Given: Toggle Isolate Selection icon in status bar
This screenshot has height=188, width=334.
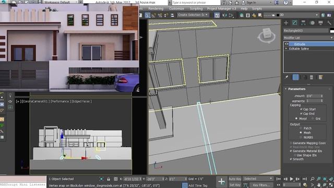Looking at the screenshot, I should point(102,179).
